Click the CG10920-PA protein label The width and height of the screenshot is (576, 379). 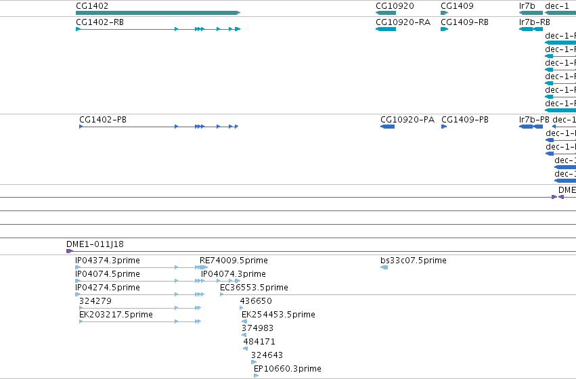click(x=407, y=119)
